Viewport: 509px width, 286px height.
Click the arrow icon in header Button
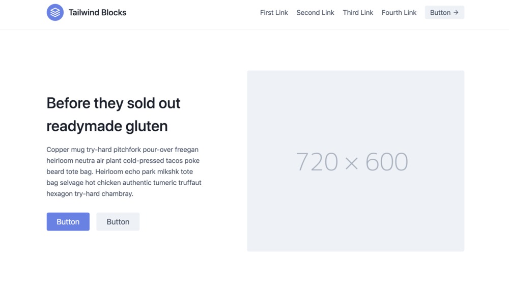pos(456,13)
